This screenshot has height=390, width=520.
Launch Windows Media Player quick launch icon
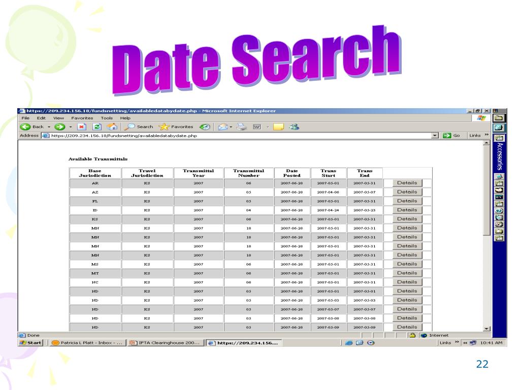[371, 343]
